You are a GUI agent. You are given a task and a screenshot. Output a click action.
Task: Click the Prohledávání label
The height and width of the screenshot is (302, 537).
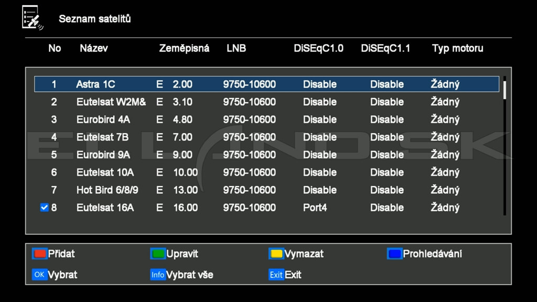(x=433, y=254)
